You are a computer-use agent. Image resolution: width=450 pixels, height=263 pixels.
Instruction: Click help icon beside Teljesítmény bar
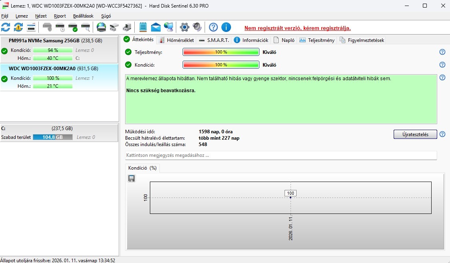tap(442, 52)
